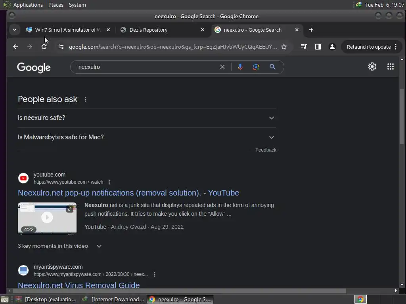Screen dimensions: 406x304
Task: Open the Chrome profile icon
Action: (332, 47)
